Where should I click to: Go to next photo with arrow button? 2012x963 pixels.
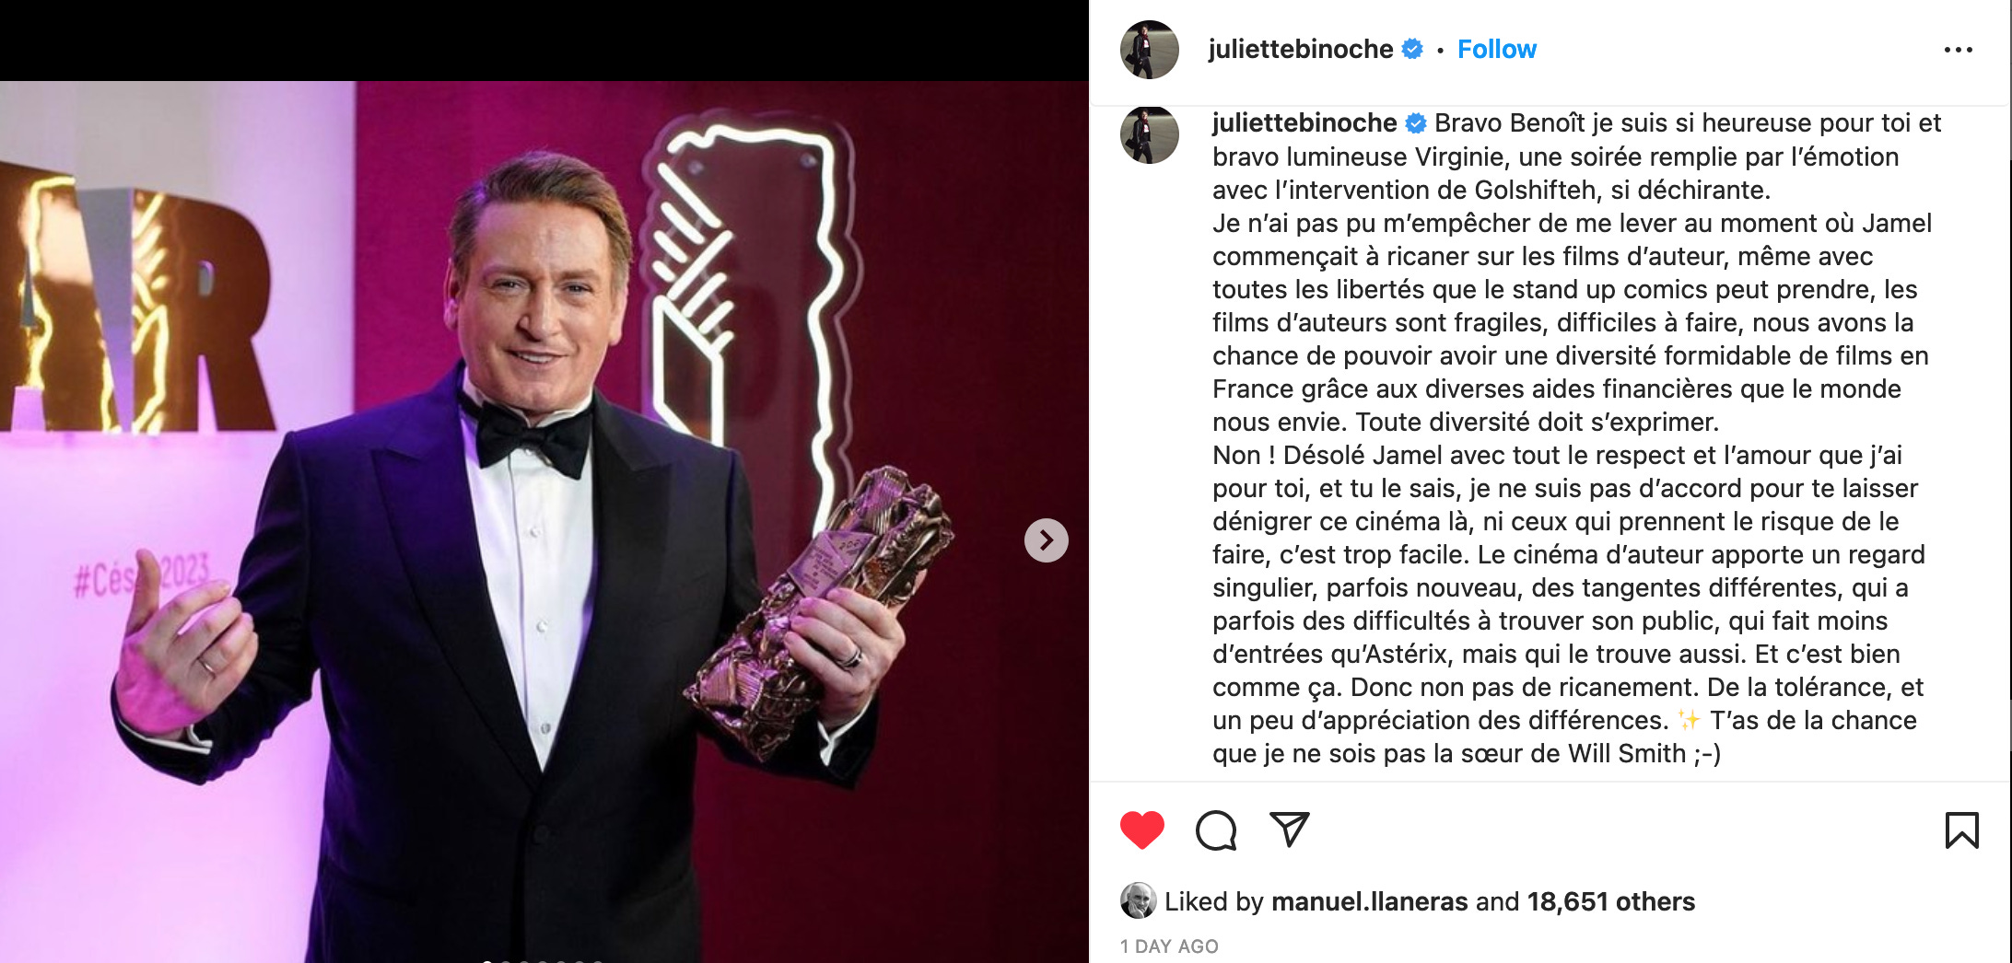click(x=1046, y=540)
